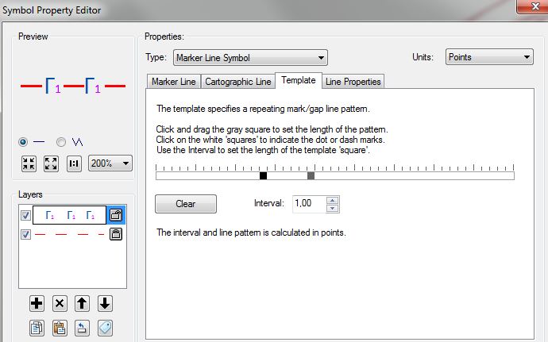
Task: Open the Units dropdown showing Points
Action: pyautogui.click(x=489, y=57)
